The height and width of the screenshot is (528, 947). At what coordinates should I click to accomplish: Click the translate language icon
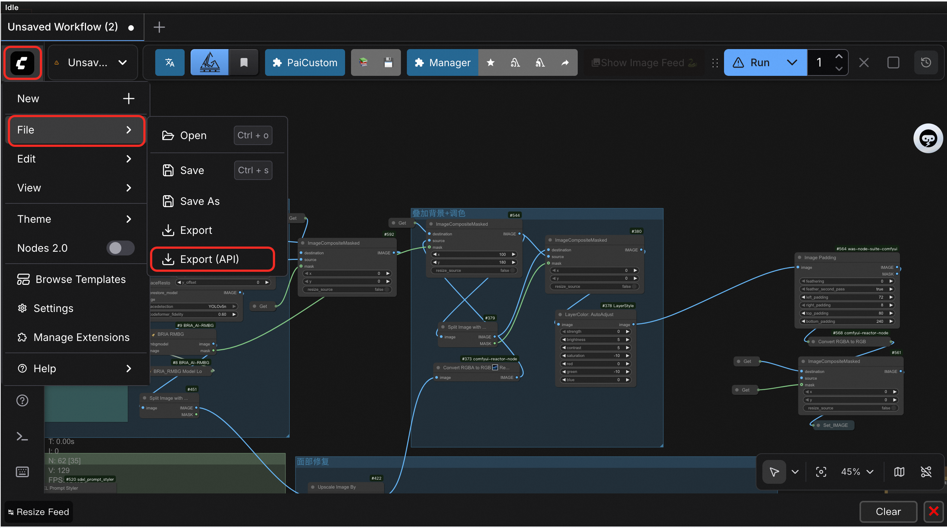click(170, 63)
